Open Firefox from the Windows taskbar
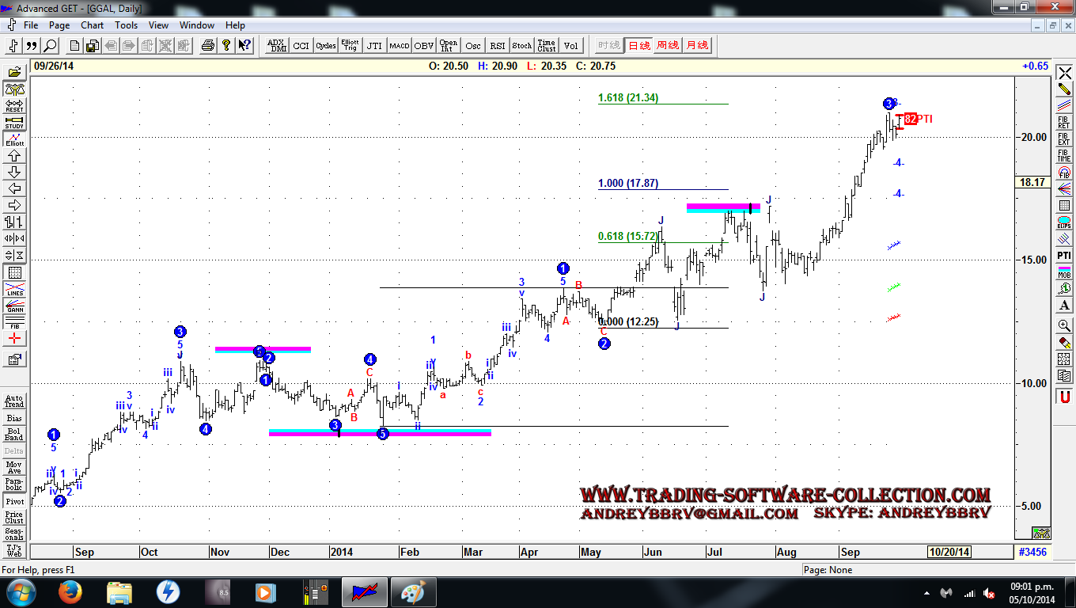The image size is (1076, 608). click(x=71, y=591)
